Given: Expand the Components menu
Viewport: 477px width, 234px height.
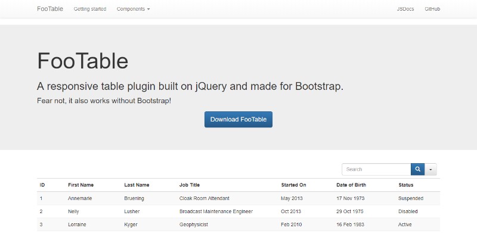Looking at the screenshot, I should coord(133,9).
